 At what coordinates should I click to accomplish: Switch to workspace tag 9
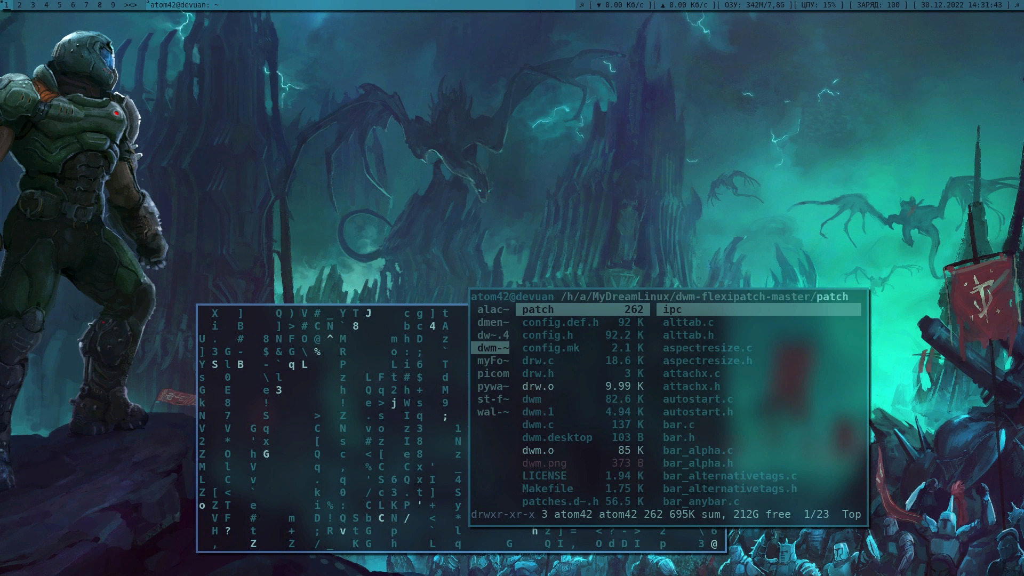click(x=113, y=5)
